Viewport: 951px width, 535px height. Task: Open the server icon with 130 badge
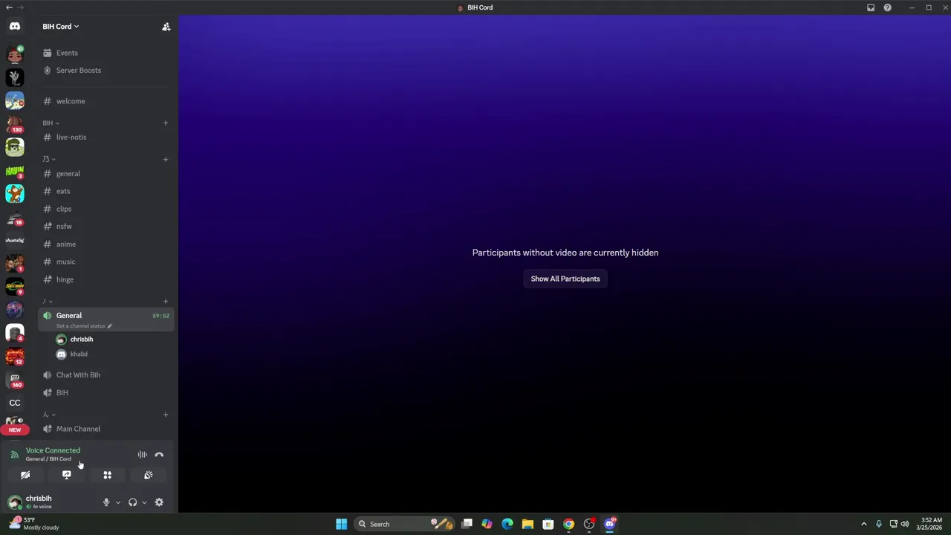point(15,124)
